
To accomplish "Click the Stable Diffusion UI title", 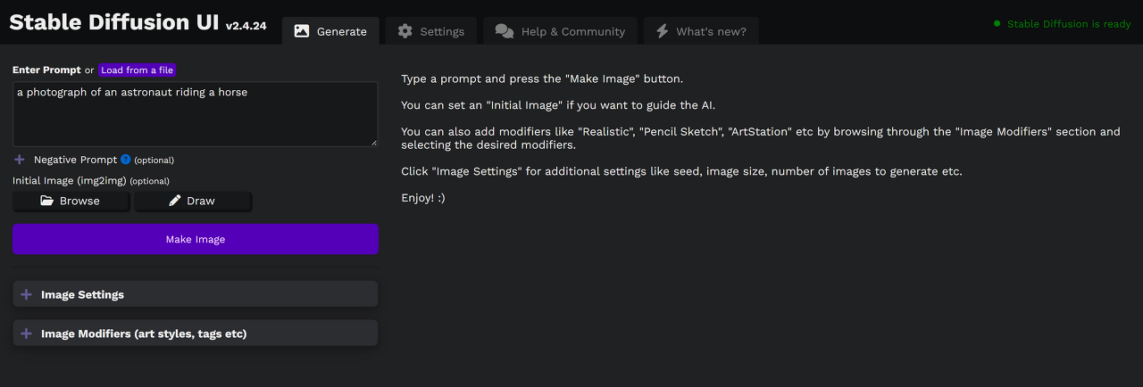I will coord(113,22).
